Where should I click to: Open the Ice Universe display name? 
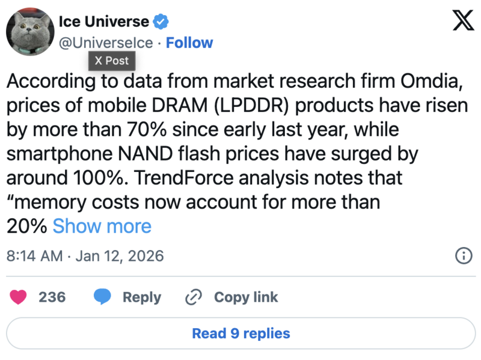103,22
